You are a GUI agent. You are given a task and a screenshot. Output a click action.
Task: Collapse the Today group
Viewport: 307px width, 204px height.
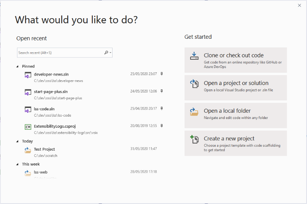point(17,141)
